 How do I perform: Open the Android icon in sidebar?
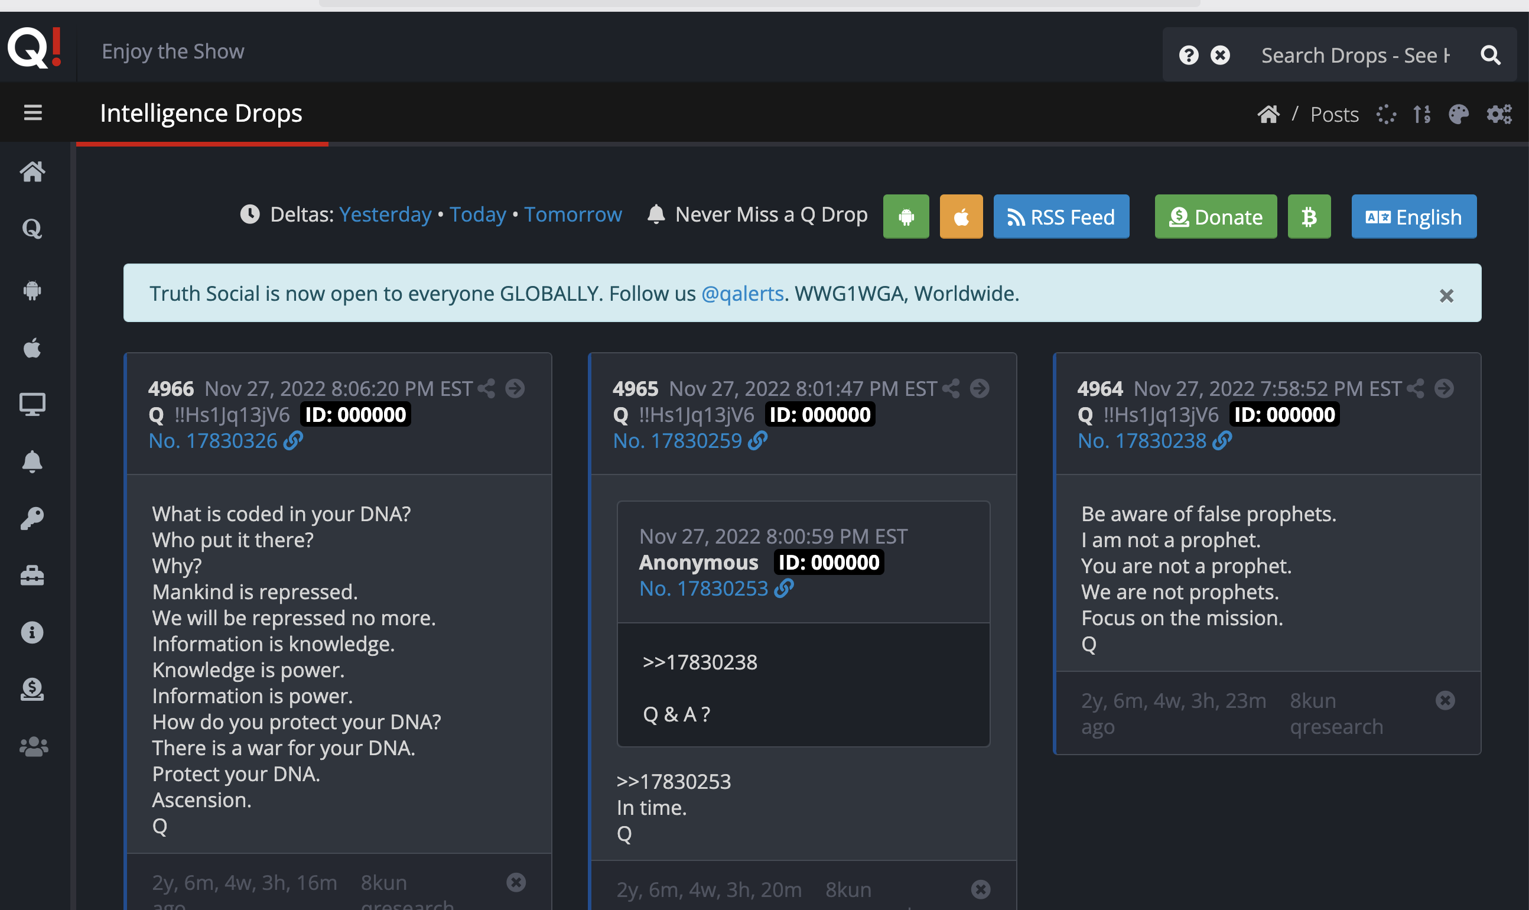tap(32, 290)
